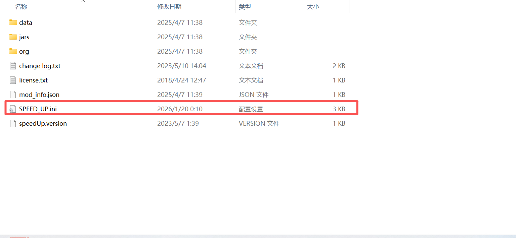Viewport: 516px width, 238px height.
Task: Click the 3 KB size of SPEED_UP.ini
Action: (x=339, y=109)
